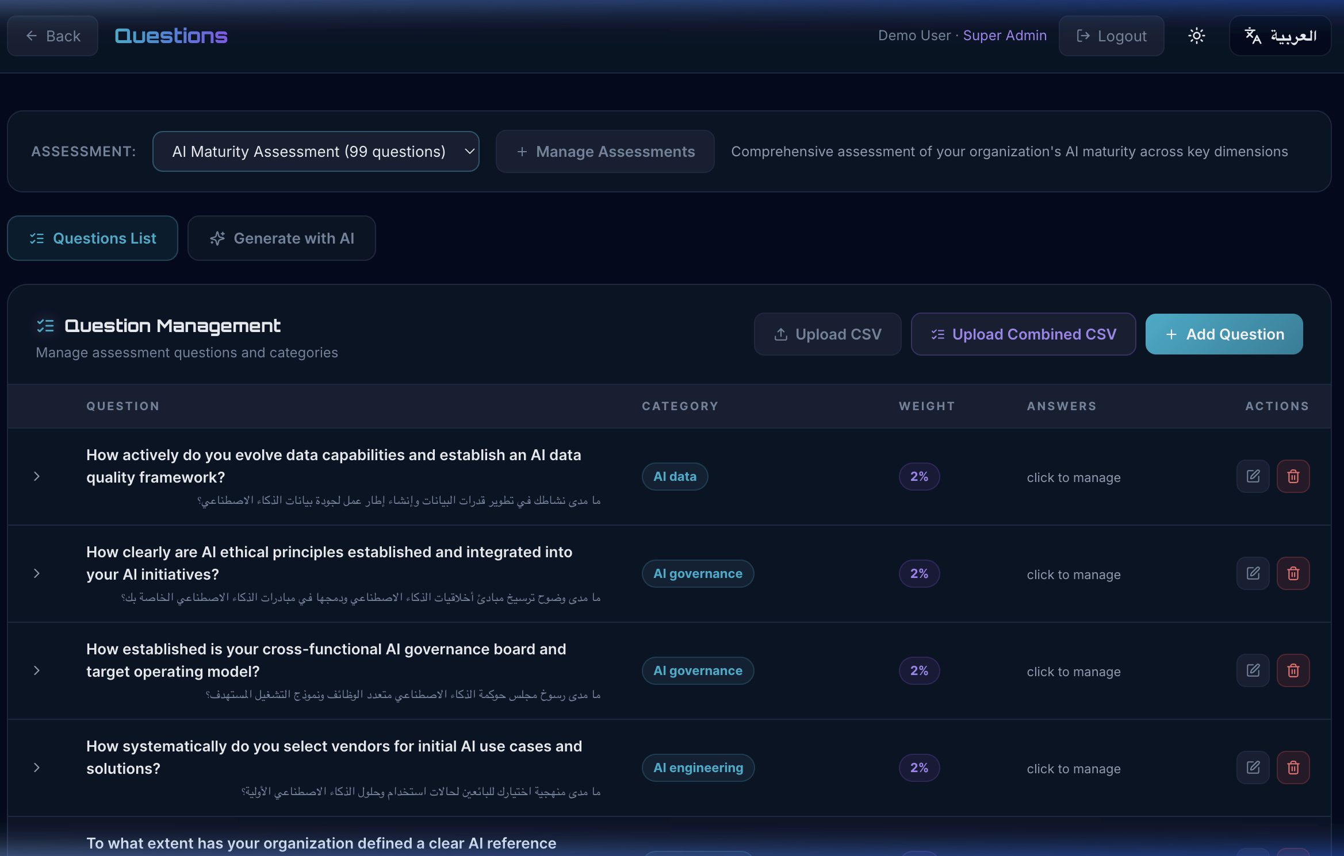Add a new question
The height and width of the screenshot is (856, 1344).
coord(1224,334)
